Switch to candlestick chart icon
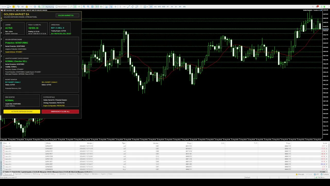The height and width of the screenshot is (186, 330). [x=75, y=6]
